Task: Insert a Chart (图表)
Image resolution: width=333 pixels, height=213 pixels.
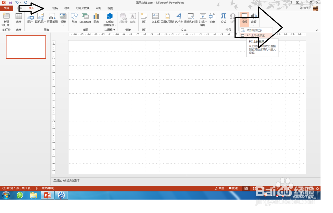Action: point(96,18)
